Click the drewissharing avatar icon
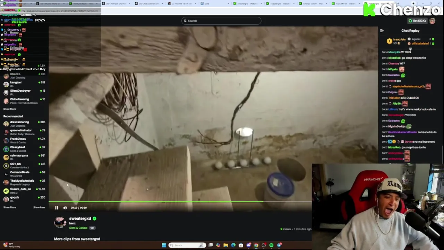Image resolution: width=444 pixels, height=250 pixels. tap(6, 124)
